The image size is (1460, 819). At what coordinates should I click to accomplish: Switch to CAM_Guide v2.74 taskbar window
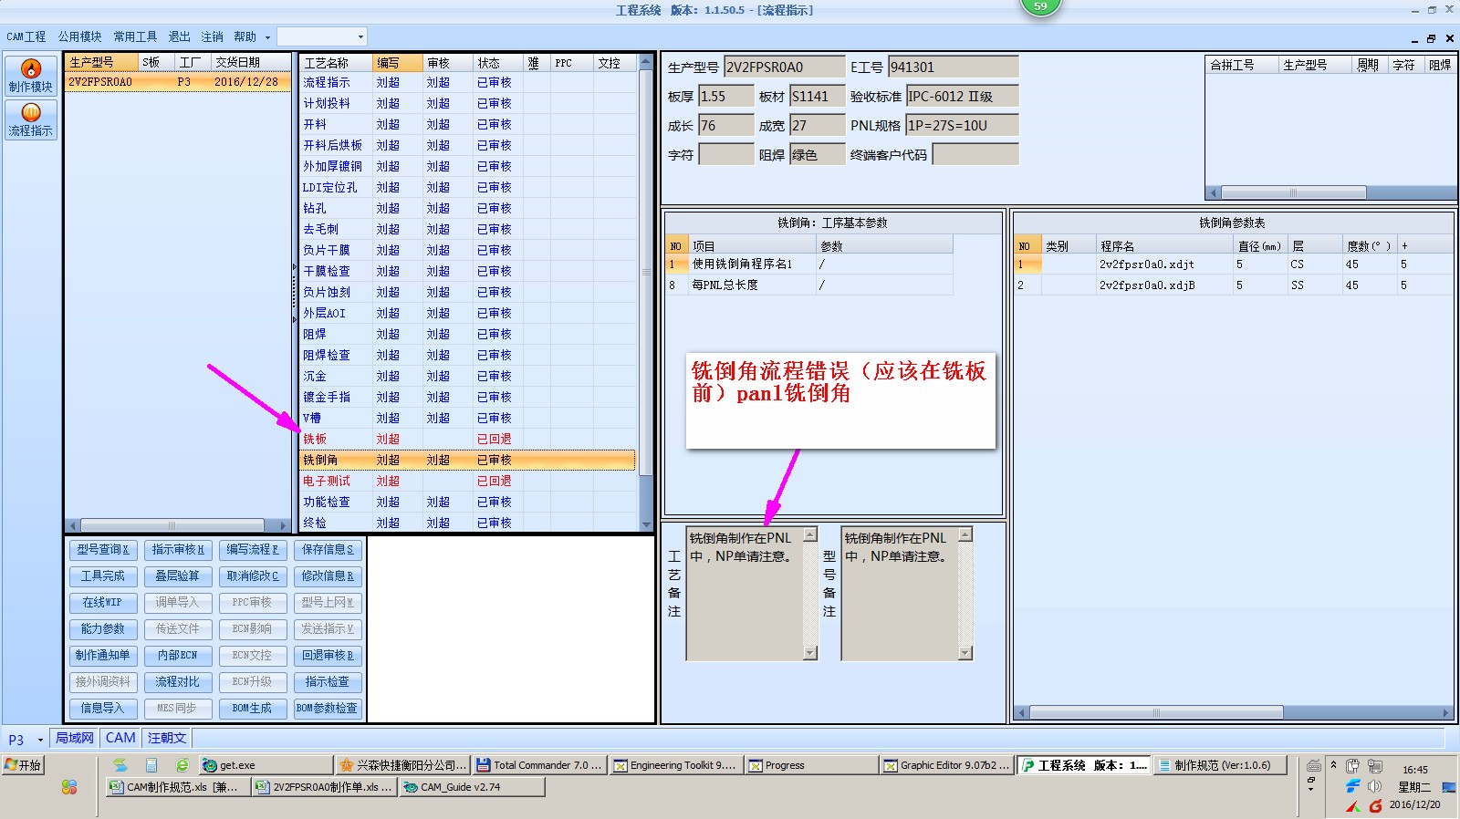472,787
